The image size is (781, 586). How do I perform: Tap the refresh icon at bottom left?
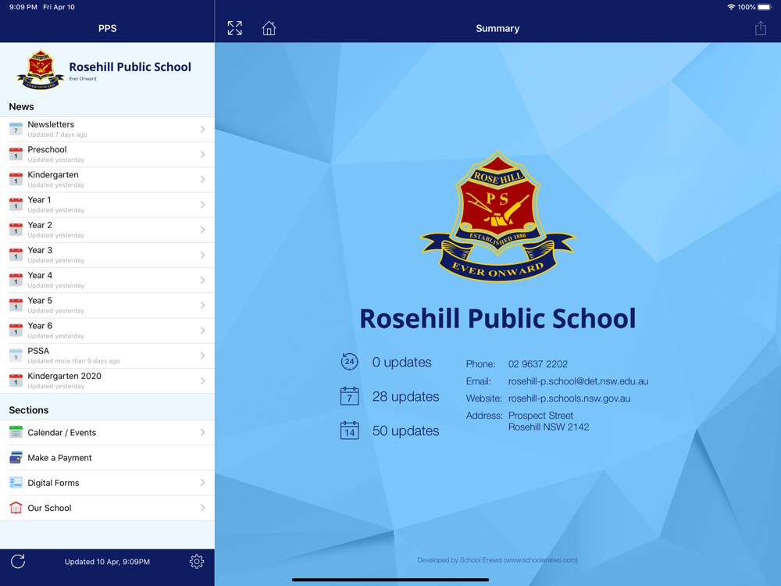18,562
